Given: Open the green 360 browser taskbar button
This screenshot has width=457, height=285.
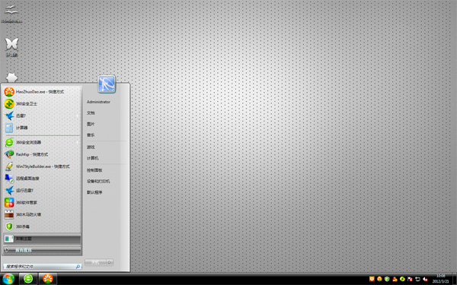Looking at the screenshot, I should click(28, 279).
